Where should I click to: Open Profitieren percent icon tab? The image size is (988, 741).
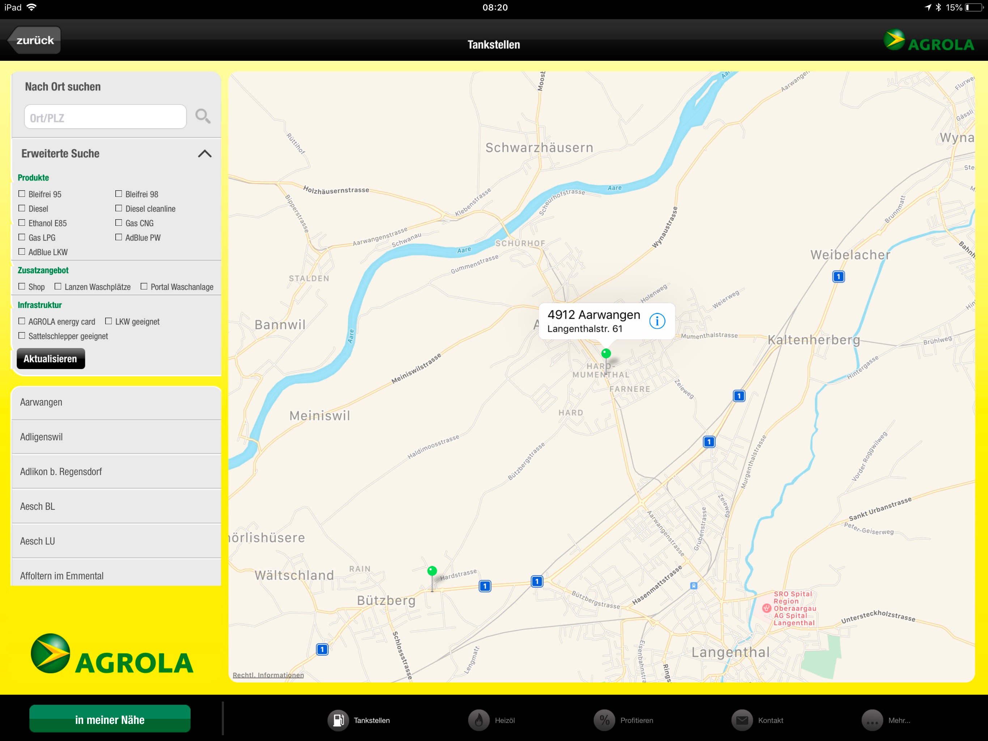click(x=604, y=720)
